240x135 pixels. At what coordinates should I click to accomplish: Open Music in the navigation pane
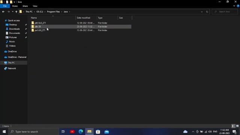pos(12,42)
